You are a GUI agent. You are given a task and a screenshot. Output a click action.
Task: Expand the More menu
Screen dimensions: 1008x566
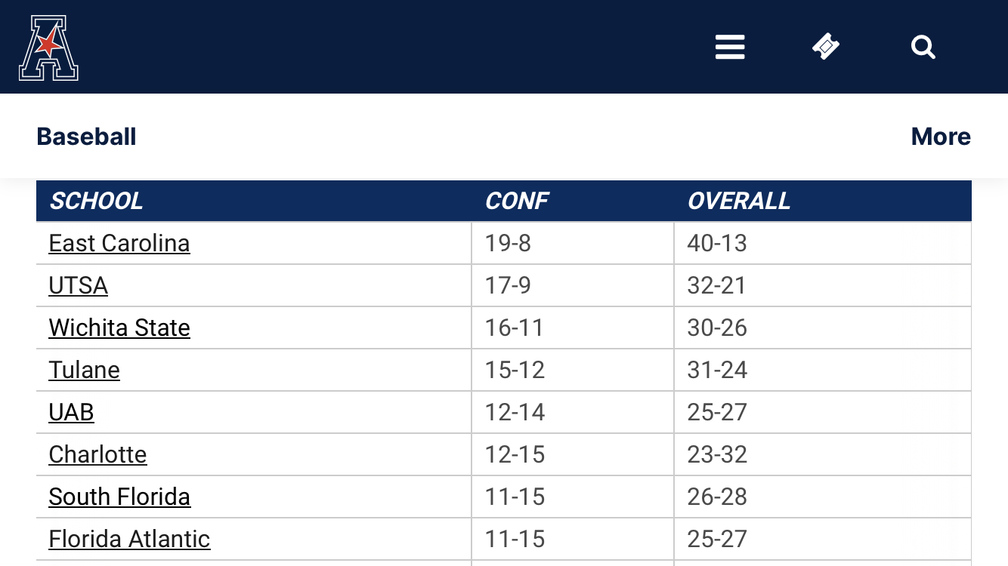pos(941,137)
